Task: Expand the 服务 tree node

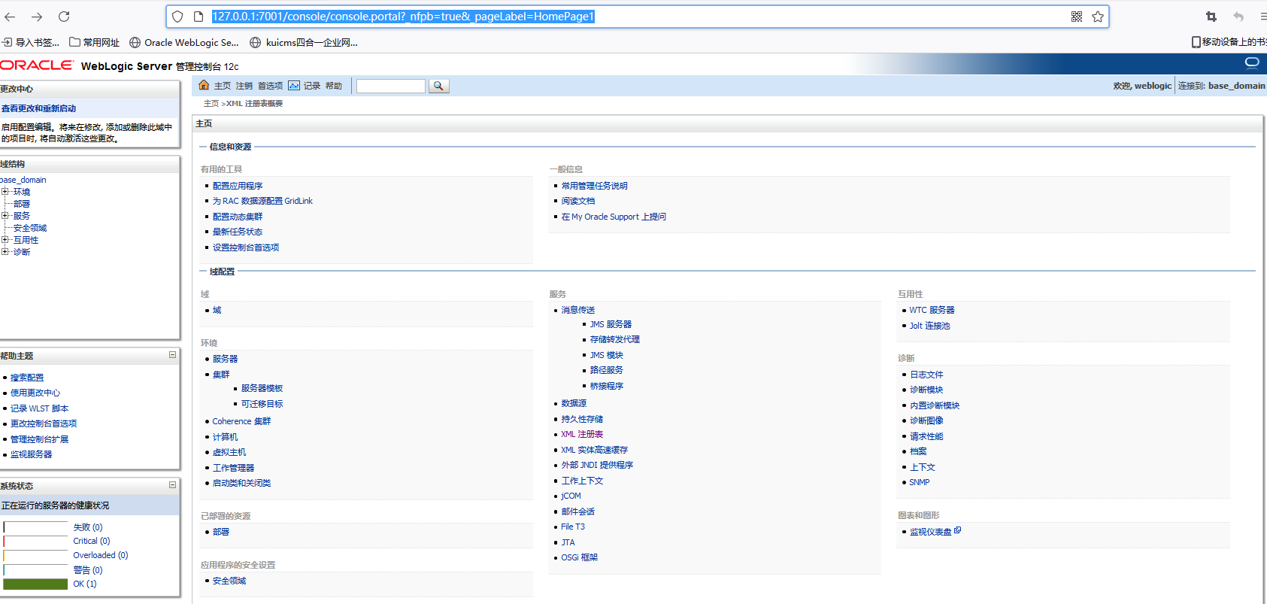Action: click(5, 216)
